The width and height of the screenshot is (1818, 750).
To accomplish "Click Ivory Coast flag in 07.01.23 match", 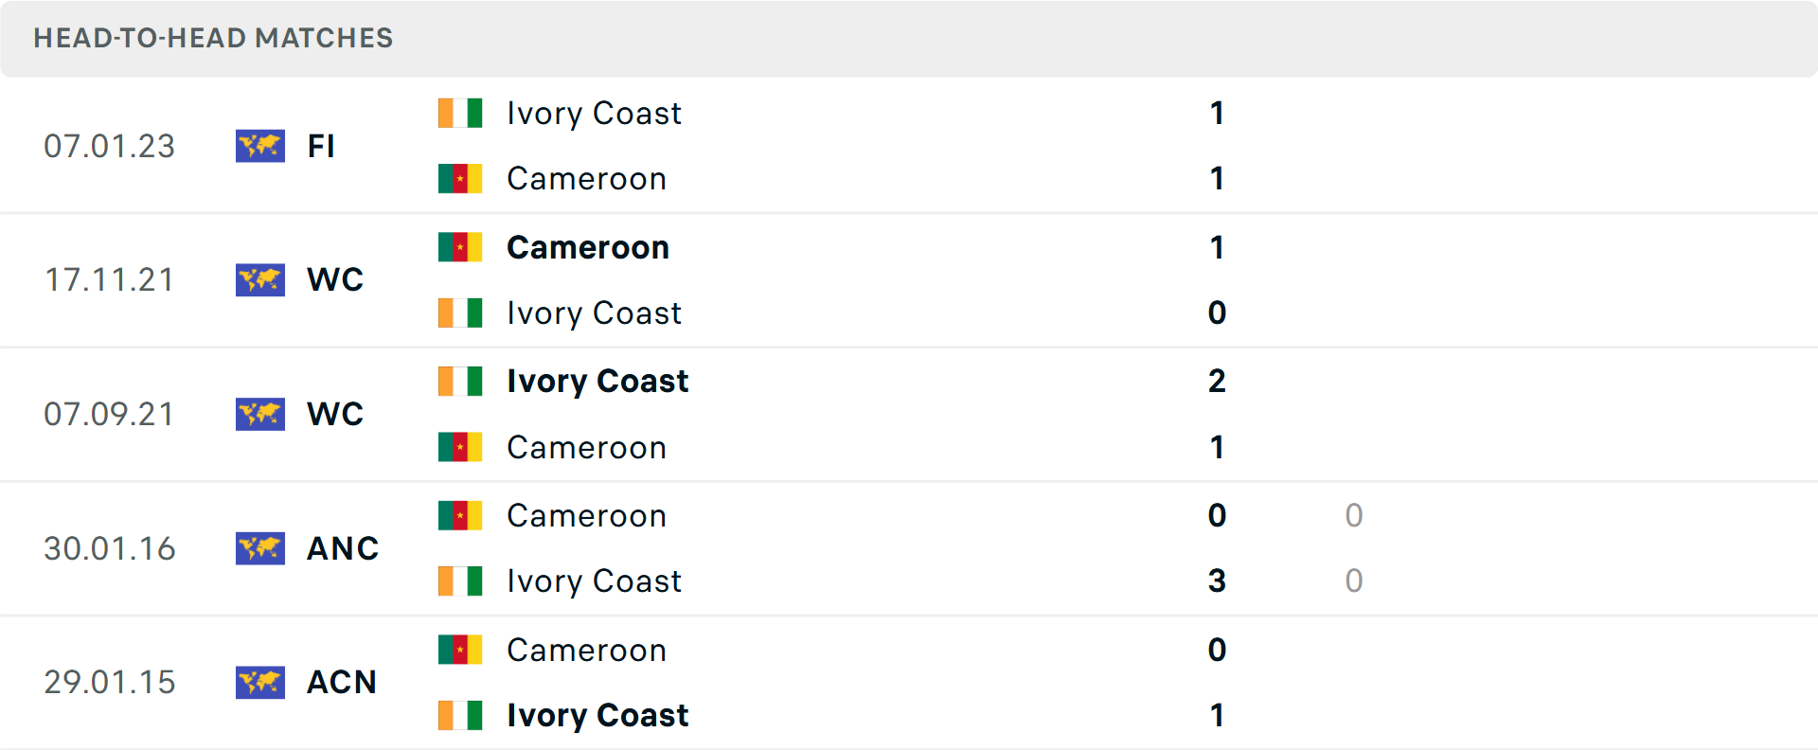I will 460,113.
